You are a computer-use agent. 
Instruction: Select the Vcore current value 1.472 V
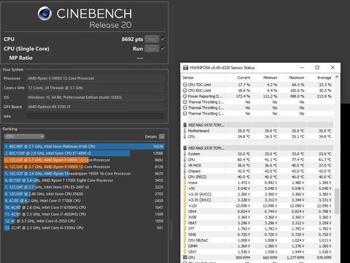pyautogui.click(x=244, y=183)
